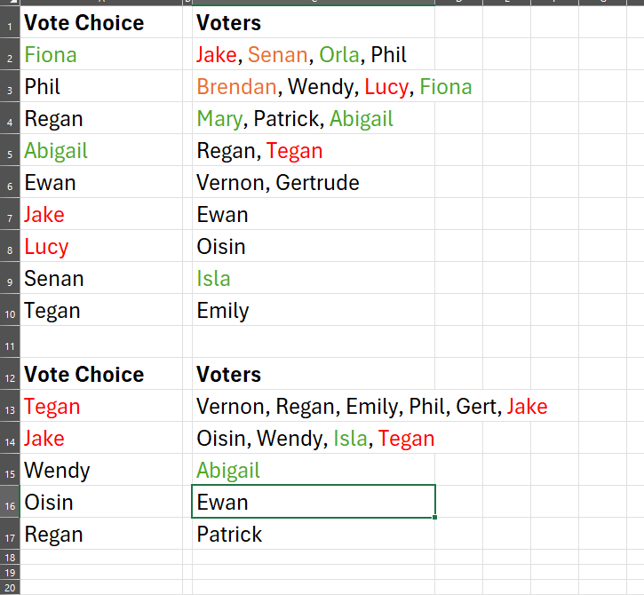The height and width of the screenshot is (595, 644).
Task: Select the Wendy vote choice cell
Action: (x=101, y=470)
